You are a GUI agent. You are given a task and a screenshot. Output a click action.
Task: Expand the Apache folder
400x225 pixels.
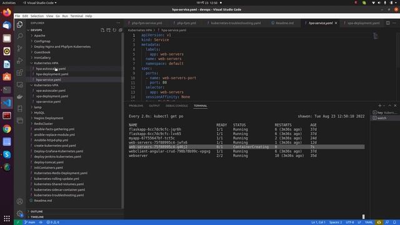point(39,36)
